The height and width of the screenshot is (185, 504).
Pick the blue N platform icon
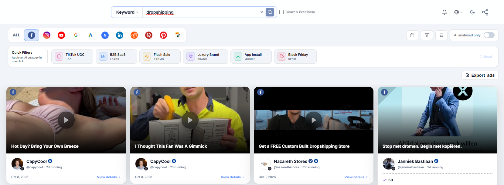pyautogui.click(x=105, y=35)
